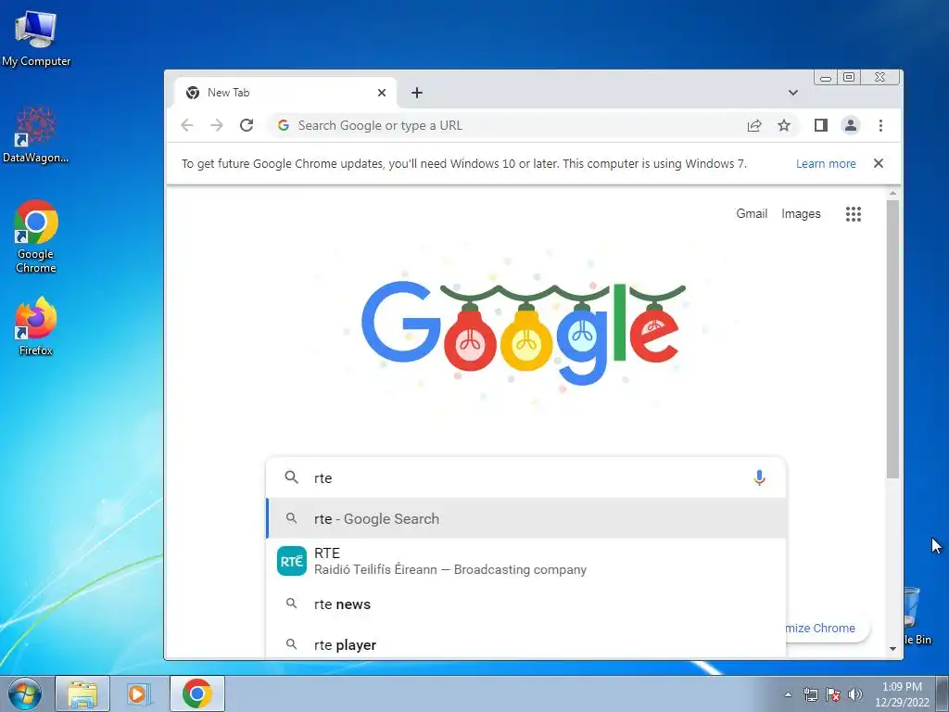The image size is (949, 712).
Task: Open the clock showing 1:09 PM
Action: [902, 694]
